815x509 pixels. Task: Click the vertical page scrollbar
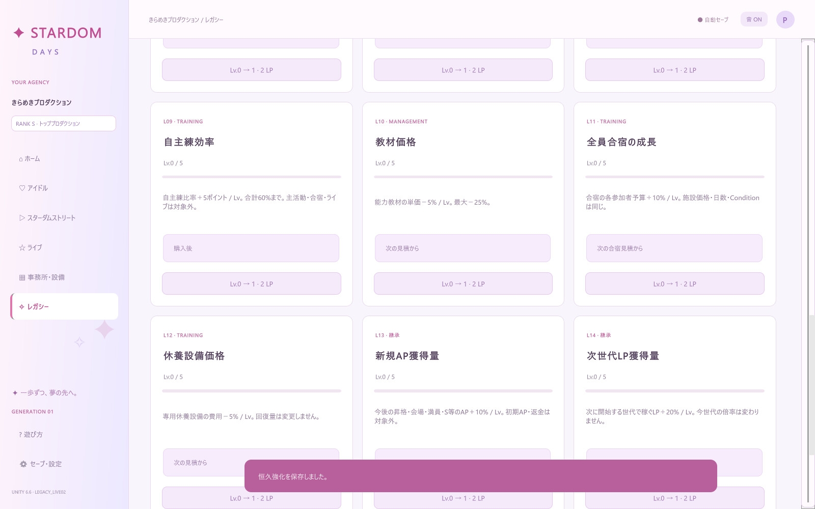click(x=808, y=274)
